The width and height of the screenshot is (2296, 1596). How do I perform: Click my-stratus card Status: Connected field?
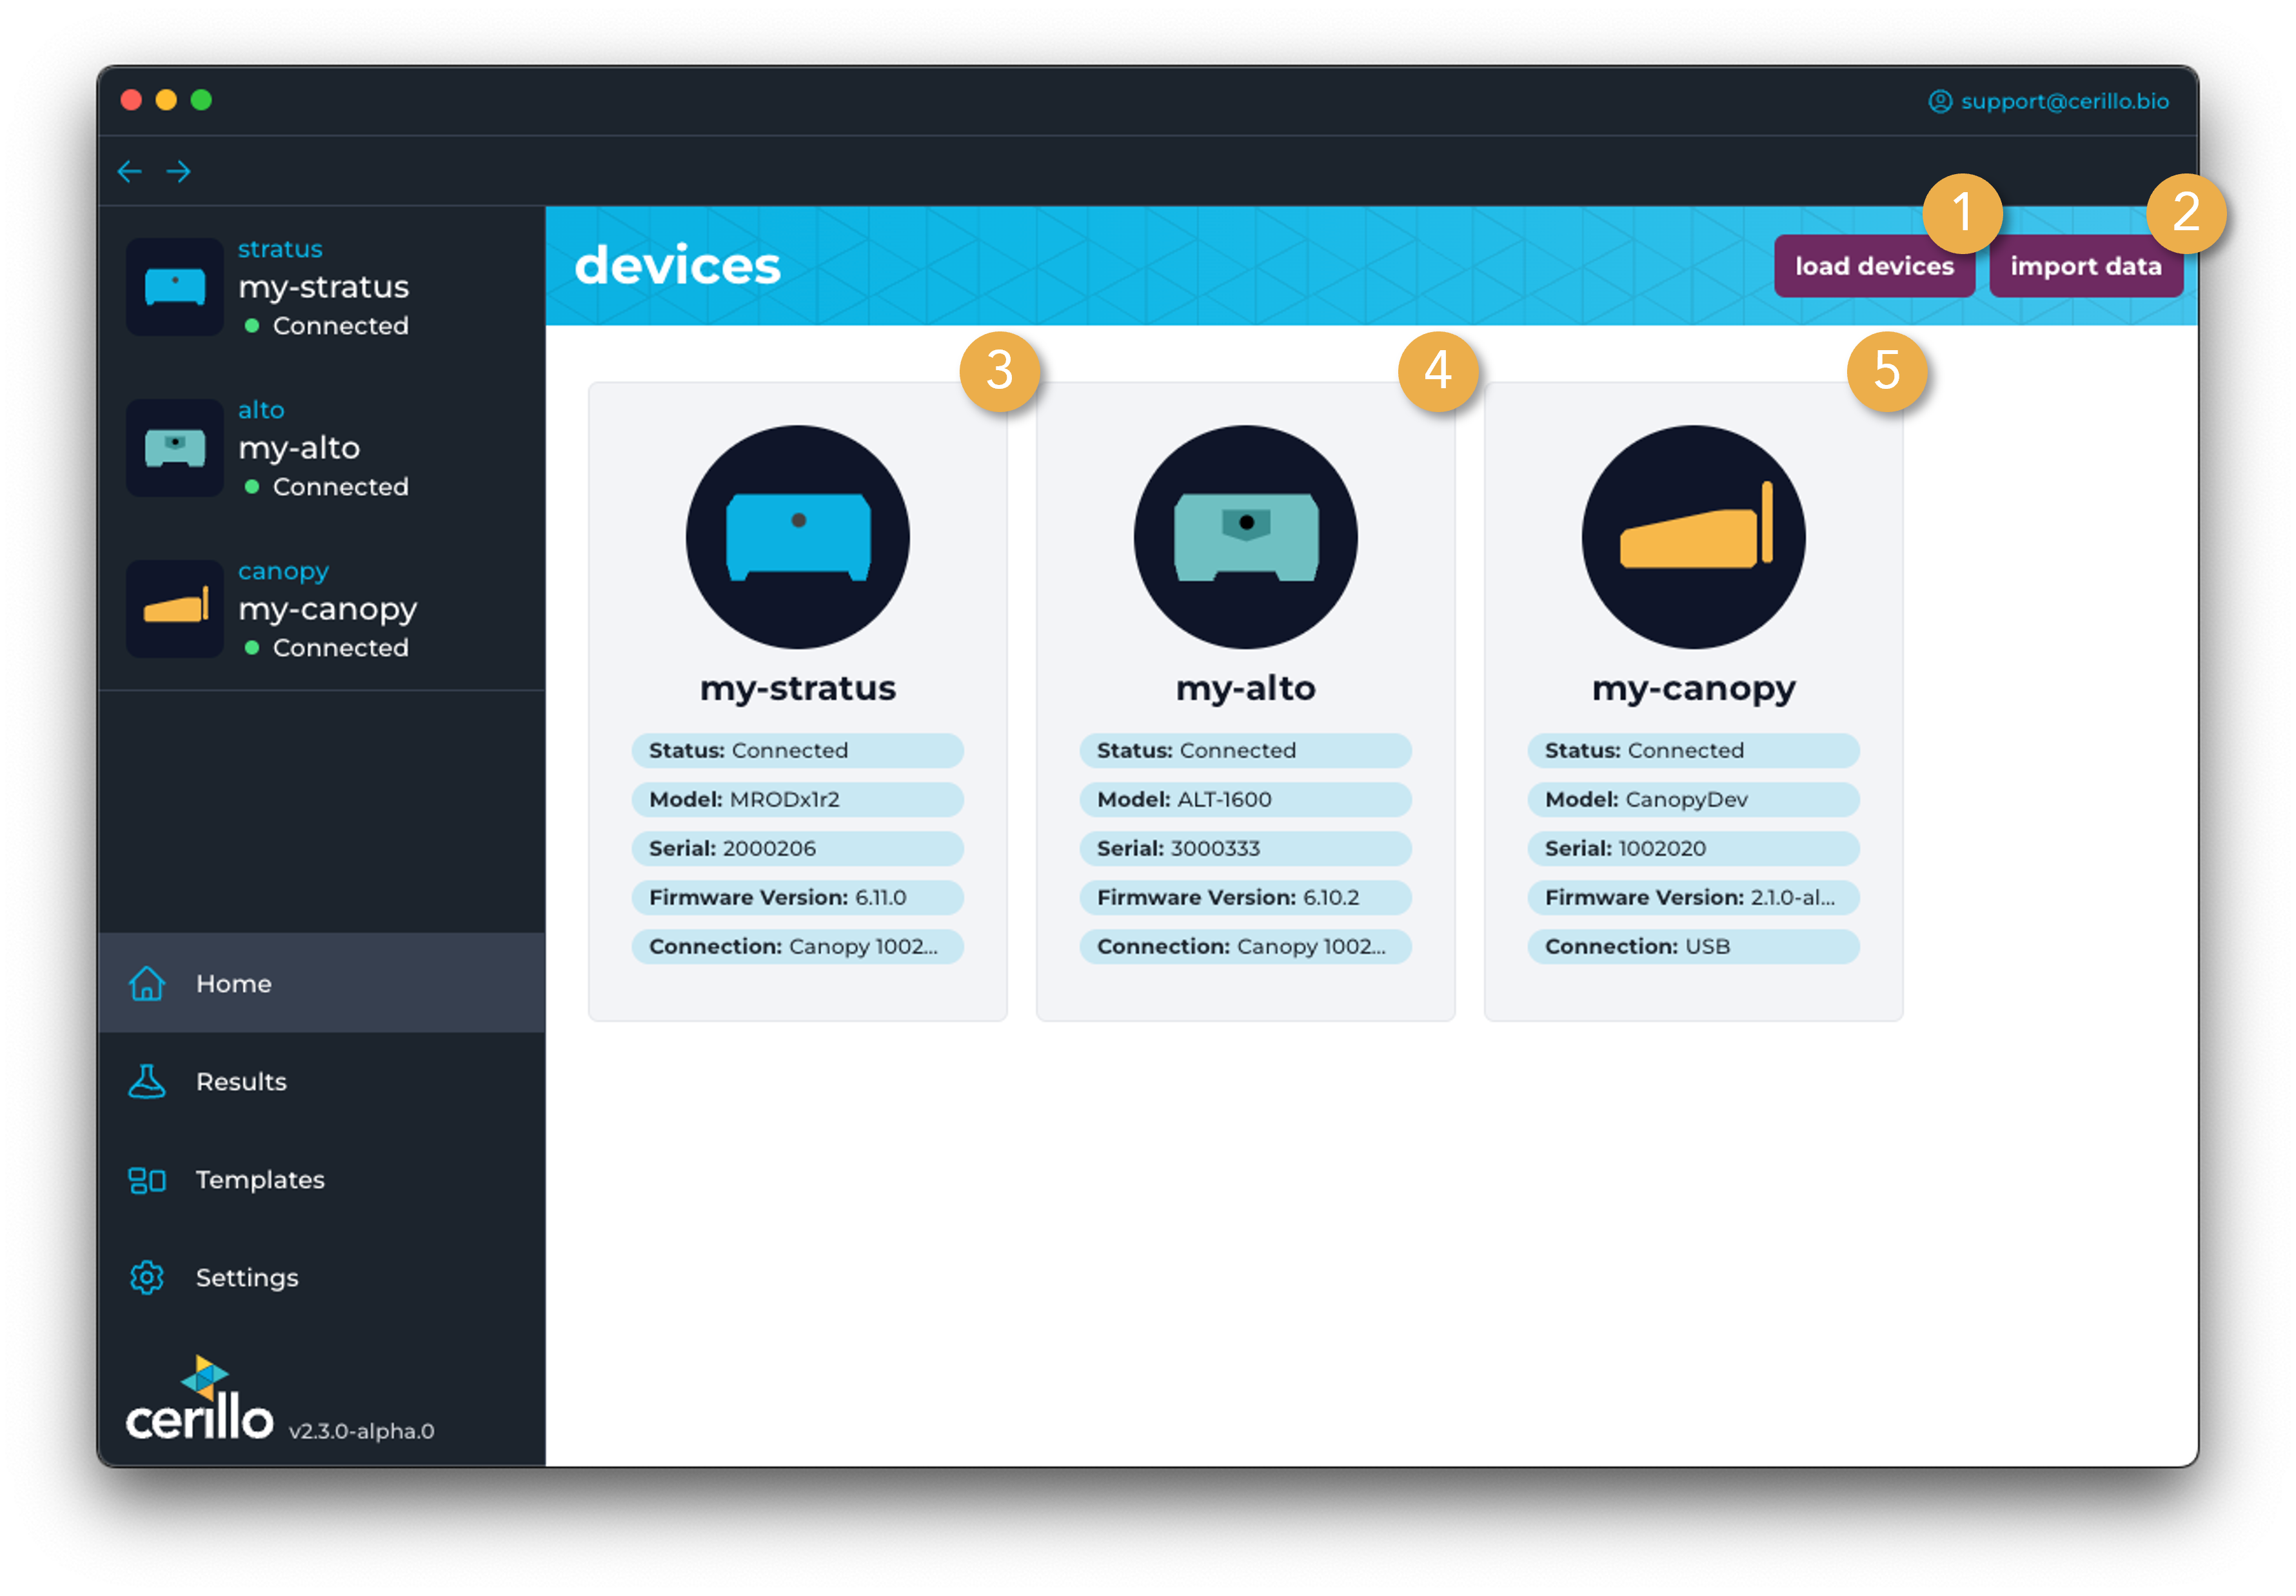click(x=798, y=751)
